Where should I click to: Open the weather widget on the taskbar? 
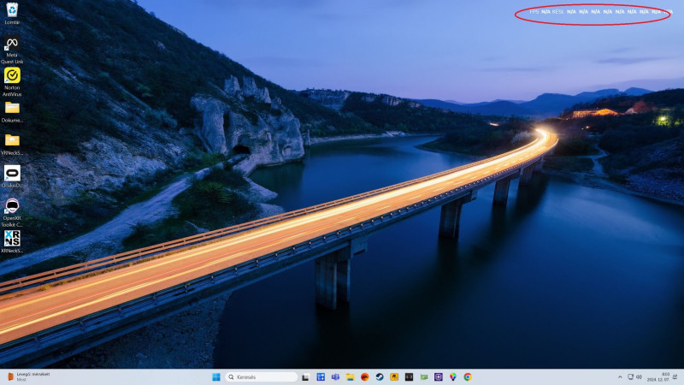pos(29,376)
